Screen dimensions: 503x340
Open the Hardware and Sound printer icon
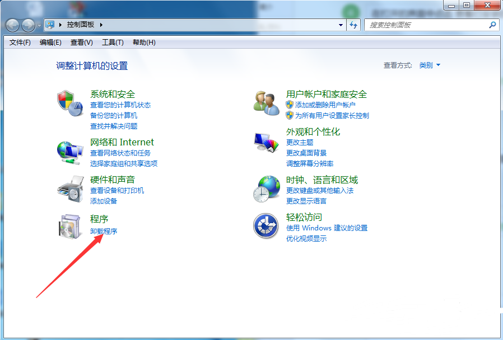click(x=70, y=189)
